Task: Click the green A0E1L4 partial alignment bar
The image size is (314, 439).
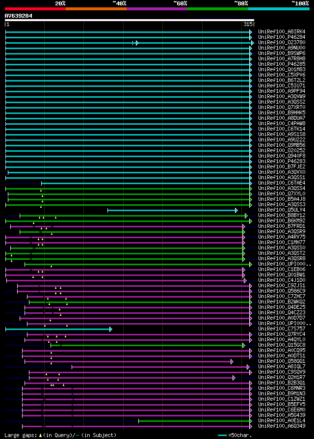Action: pyautogui.click(x=194, y=421)
